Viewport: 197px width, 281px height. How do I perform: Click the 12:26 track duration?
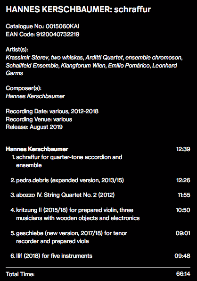(x=183, y=180)
